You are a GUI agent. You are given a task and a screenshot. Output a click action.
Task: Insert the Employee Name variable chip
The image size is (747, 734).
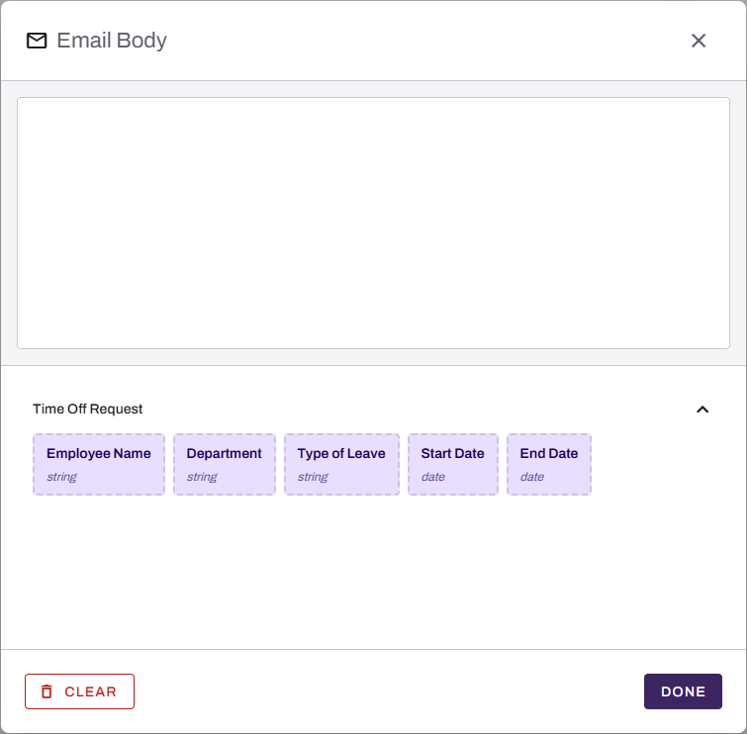click(99, 464)
